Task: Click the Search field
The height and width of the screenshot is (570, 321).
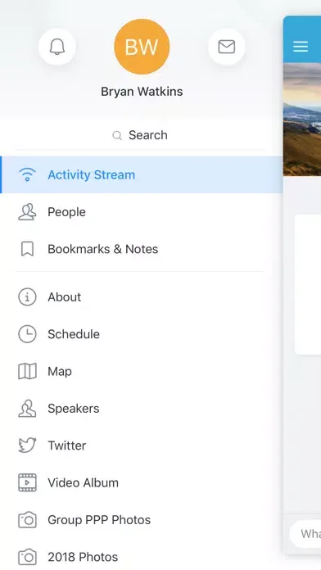Action: click(140, 135)
